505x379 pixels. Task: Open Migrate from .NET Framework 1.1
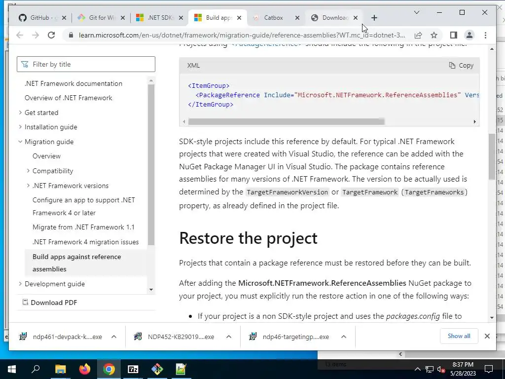[83, 227]
